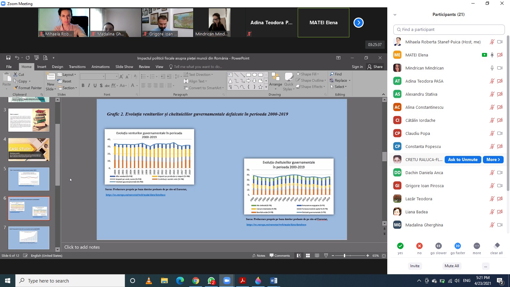Viewport: 510px width, 287px height.
Task: Open the Shape Fill dropdown
Action: click(308, 74)
